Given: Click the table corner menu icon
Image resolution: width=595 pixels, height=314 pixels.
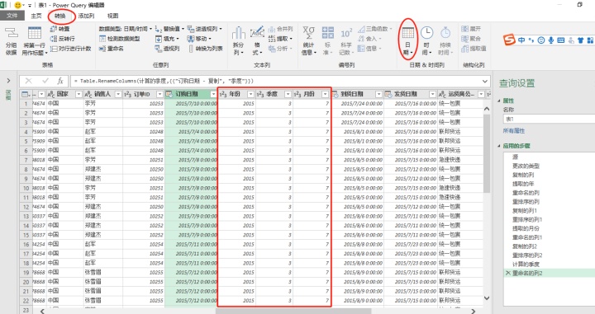Looking at the screenshot, I should pyautogui.click(x=26, y=94).
